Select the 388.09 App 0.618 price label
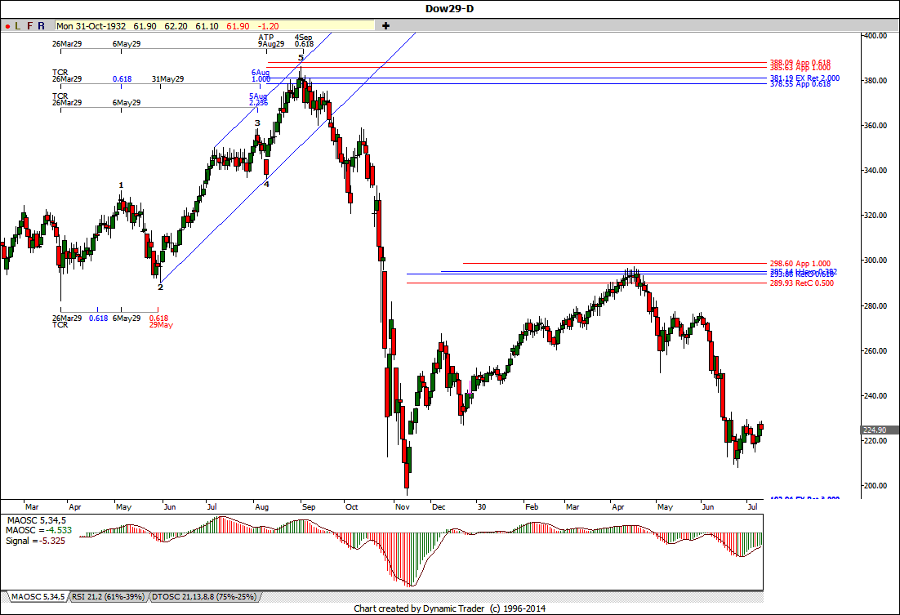Viewport: 900px width, 615px height. (x=800, y=63)
